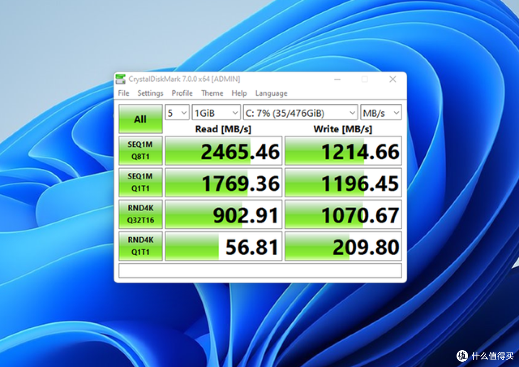Run the RND4K Q32T16 test
The height and width of the screenshot is (367, 519).
(x=140, y=214)
